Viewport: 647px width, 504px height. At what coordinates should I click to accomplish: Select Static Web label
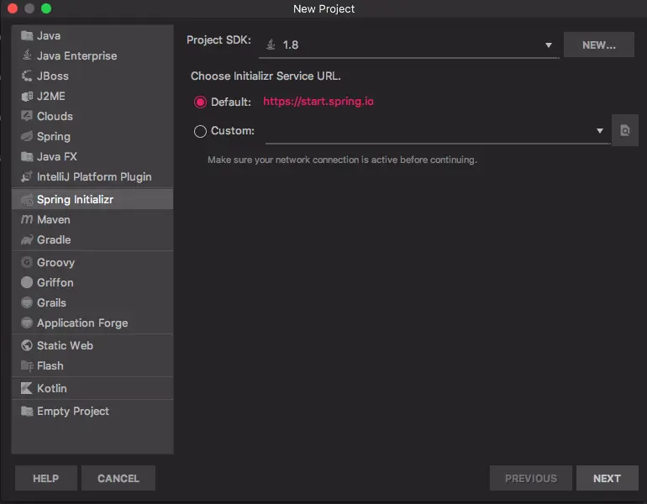pyautogui.click(x=65, y=345)
